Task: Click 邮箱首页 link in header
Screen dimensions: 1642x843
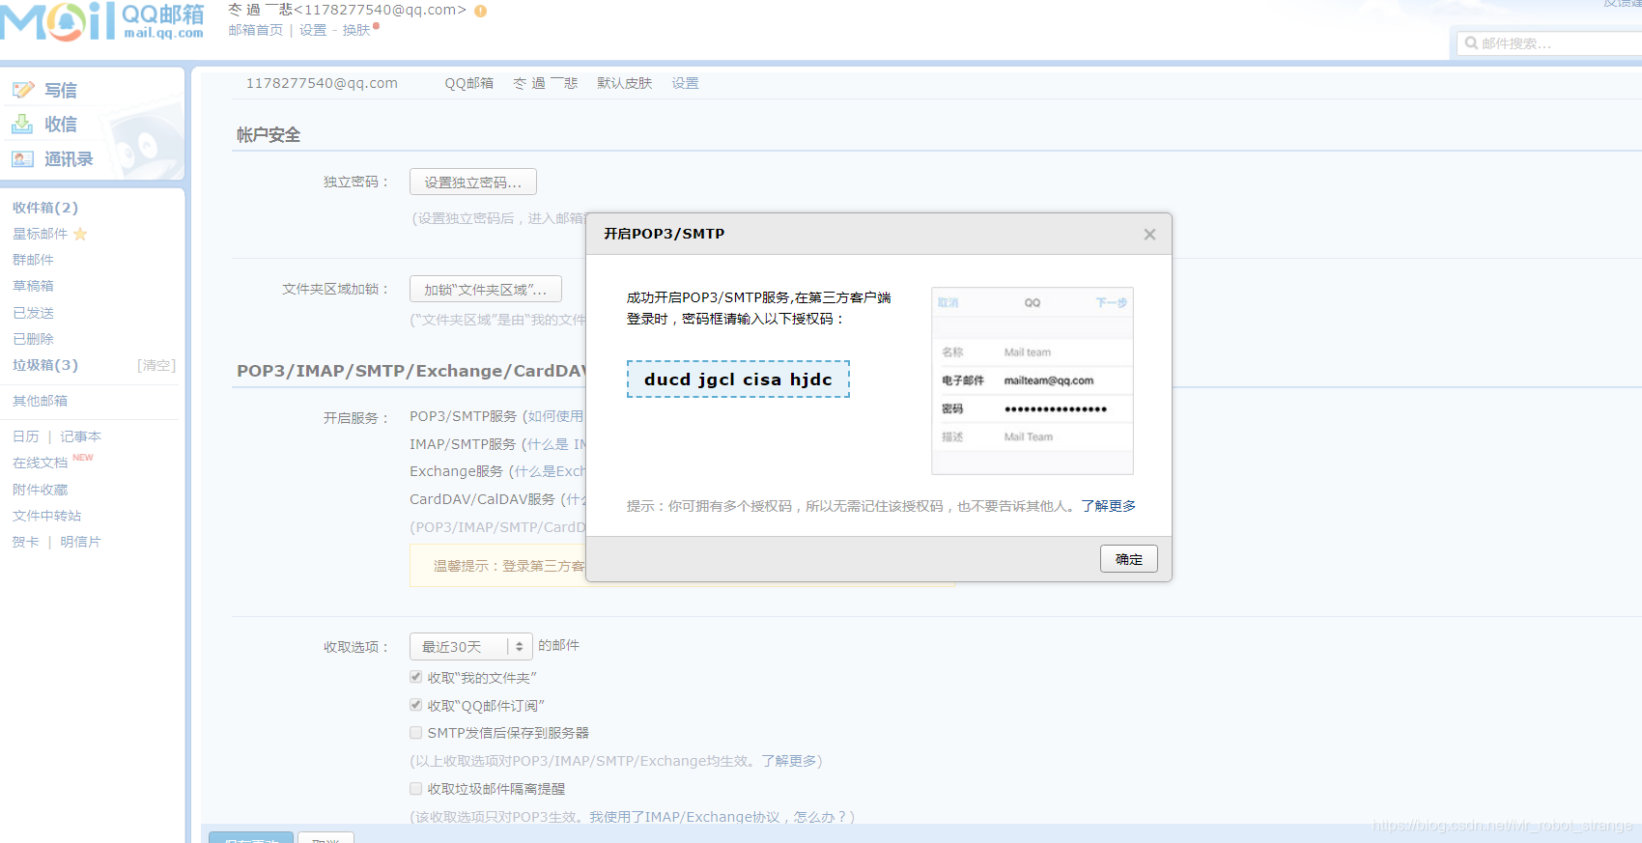Action: [x=255, y=30]
